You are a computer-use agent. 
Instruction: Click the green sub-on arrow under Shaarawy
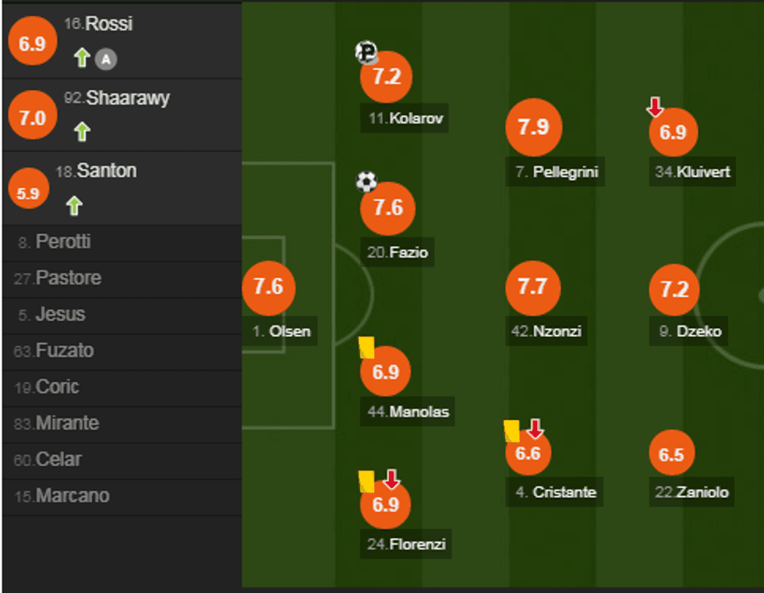click(x=82, y=132)
